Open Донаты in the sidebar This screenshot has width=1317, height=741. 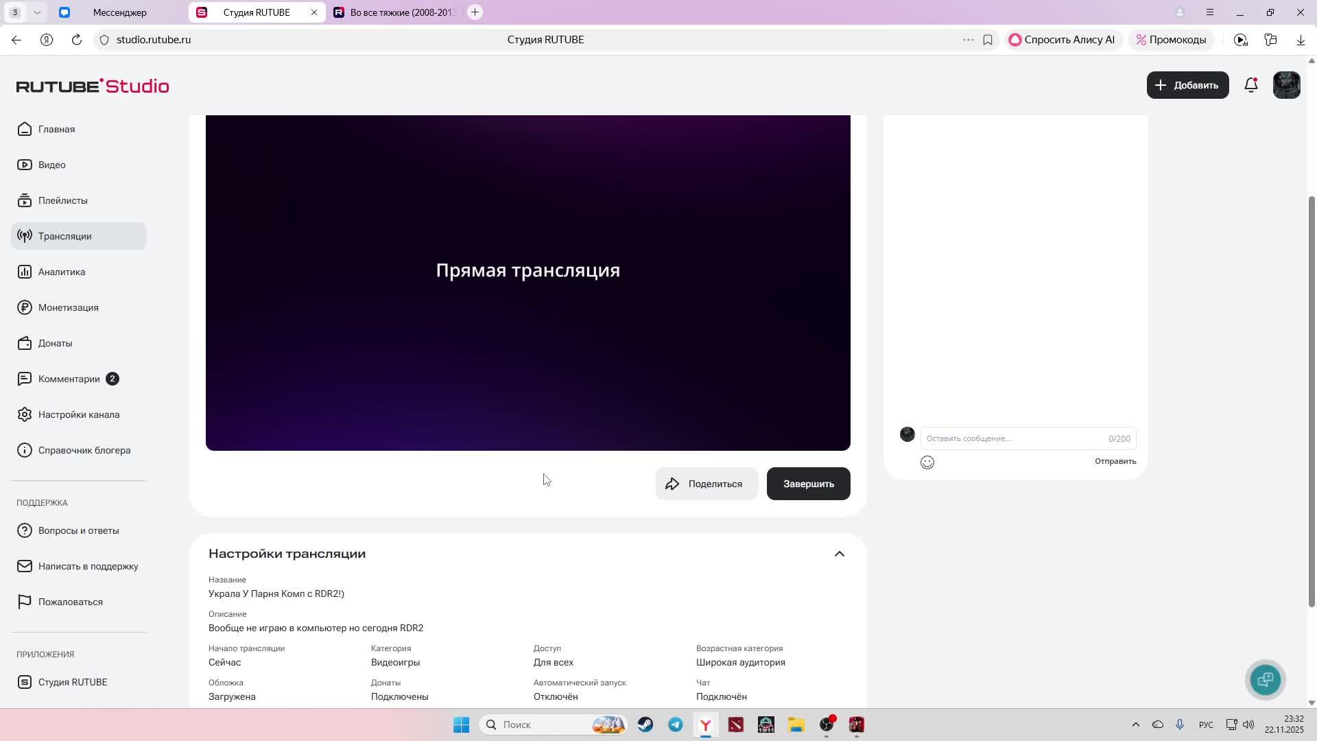click(x=55, y=343)
